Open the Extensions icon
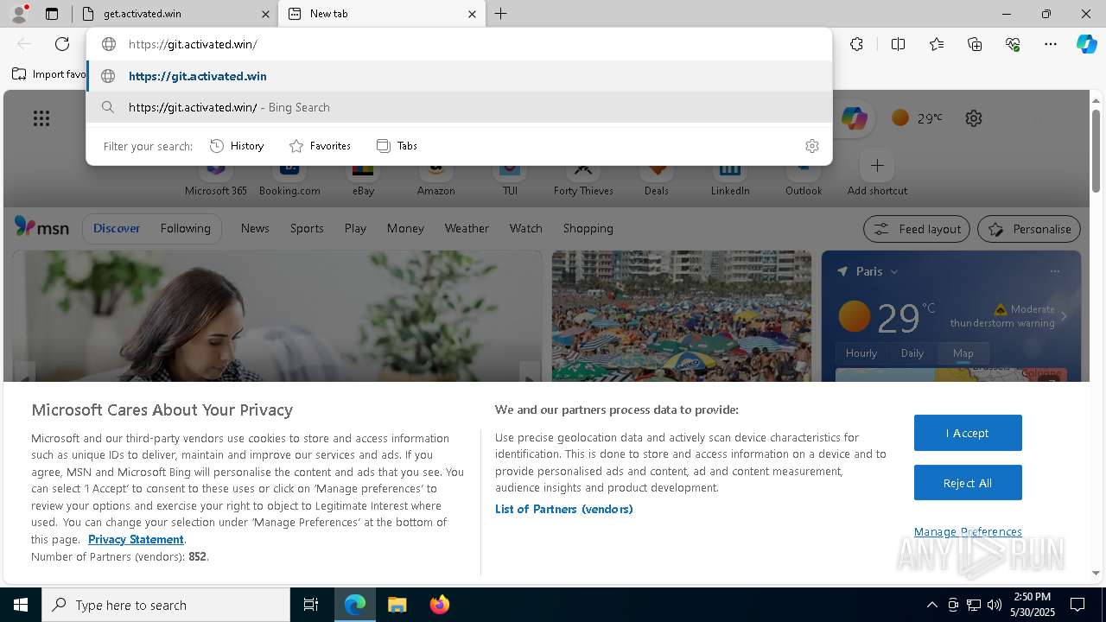Viewport: 1106px width, 622px height. (856, 44)
